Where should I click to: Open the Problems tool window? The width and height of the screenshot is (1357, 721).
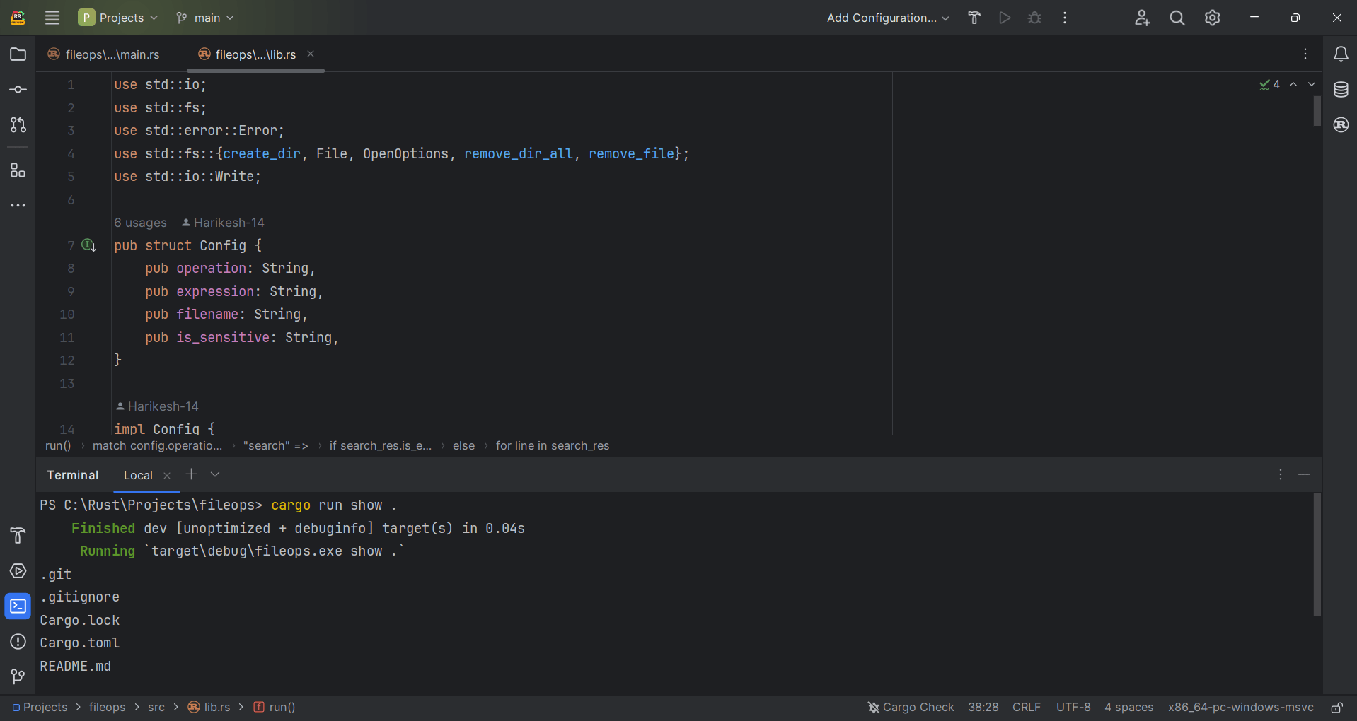click(x=18, y=642)
